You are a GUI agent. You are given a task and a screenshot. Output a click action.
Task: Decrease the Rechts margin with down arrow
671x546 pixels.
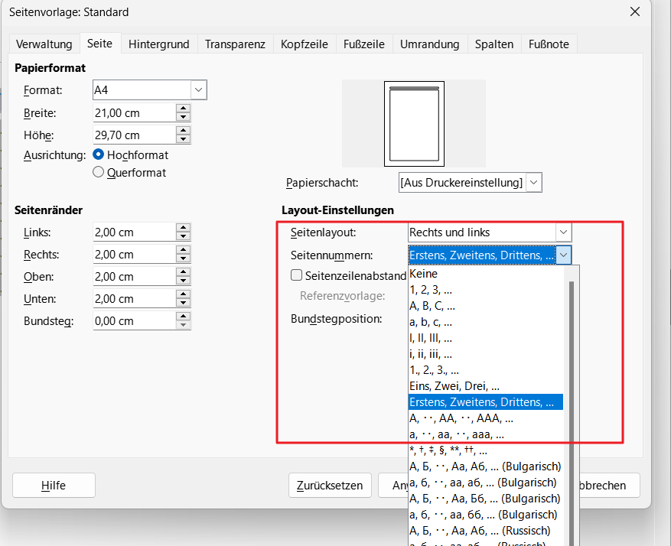pyautogui.click(x=183, y=258)
